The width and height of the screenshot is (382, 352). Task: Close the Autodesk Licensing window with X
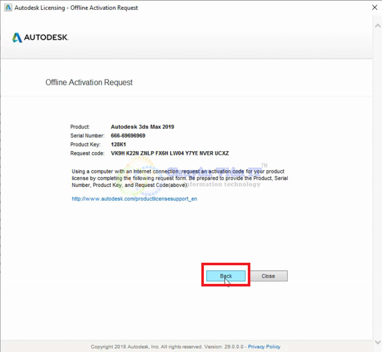pos(374,8)
